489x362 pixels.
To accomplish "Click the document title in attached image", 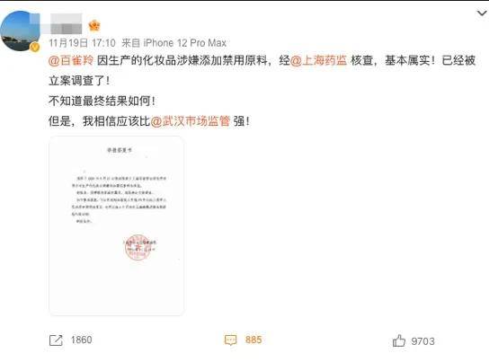I will [120, 150].
